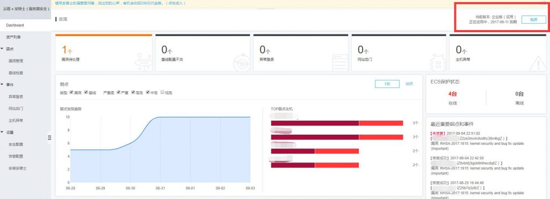Click the 购买 button
The width and height of the screenshot is (550, 199).
pos(533,20)
